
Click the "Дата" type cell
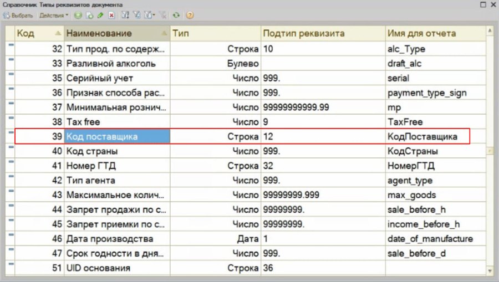(x=216, y=239)
